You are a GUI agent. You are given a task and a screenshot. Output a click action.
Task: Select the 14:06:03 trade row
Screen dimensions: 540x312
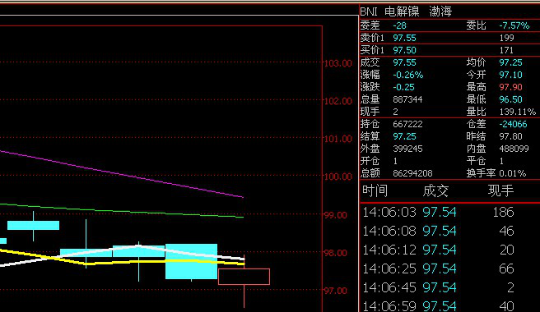click(x=449, y=212)
